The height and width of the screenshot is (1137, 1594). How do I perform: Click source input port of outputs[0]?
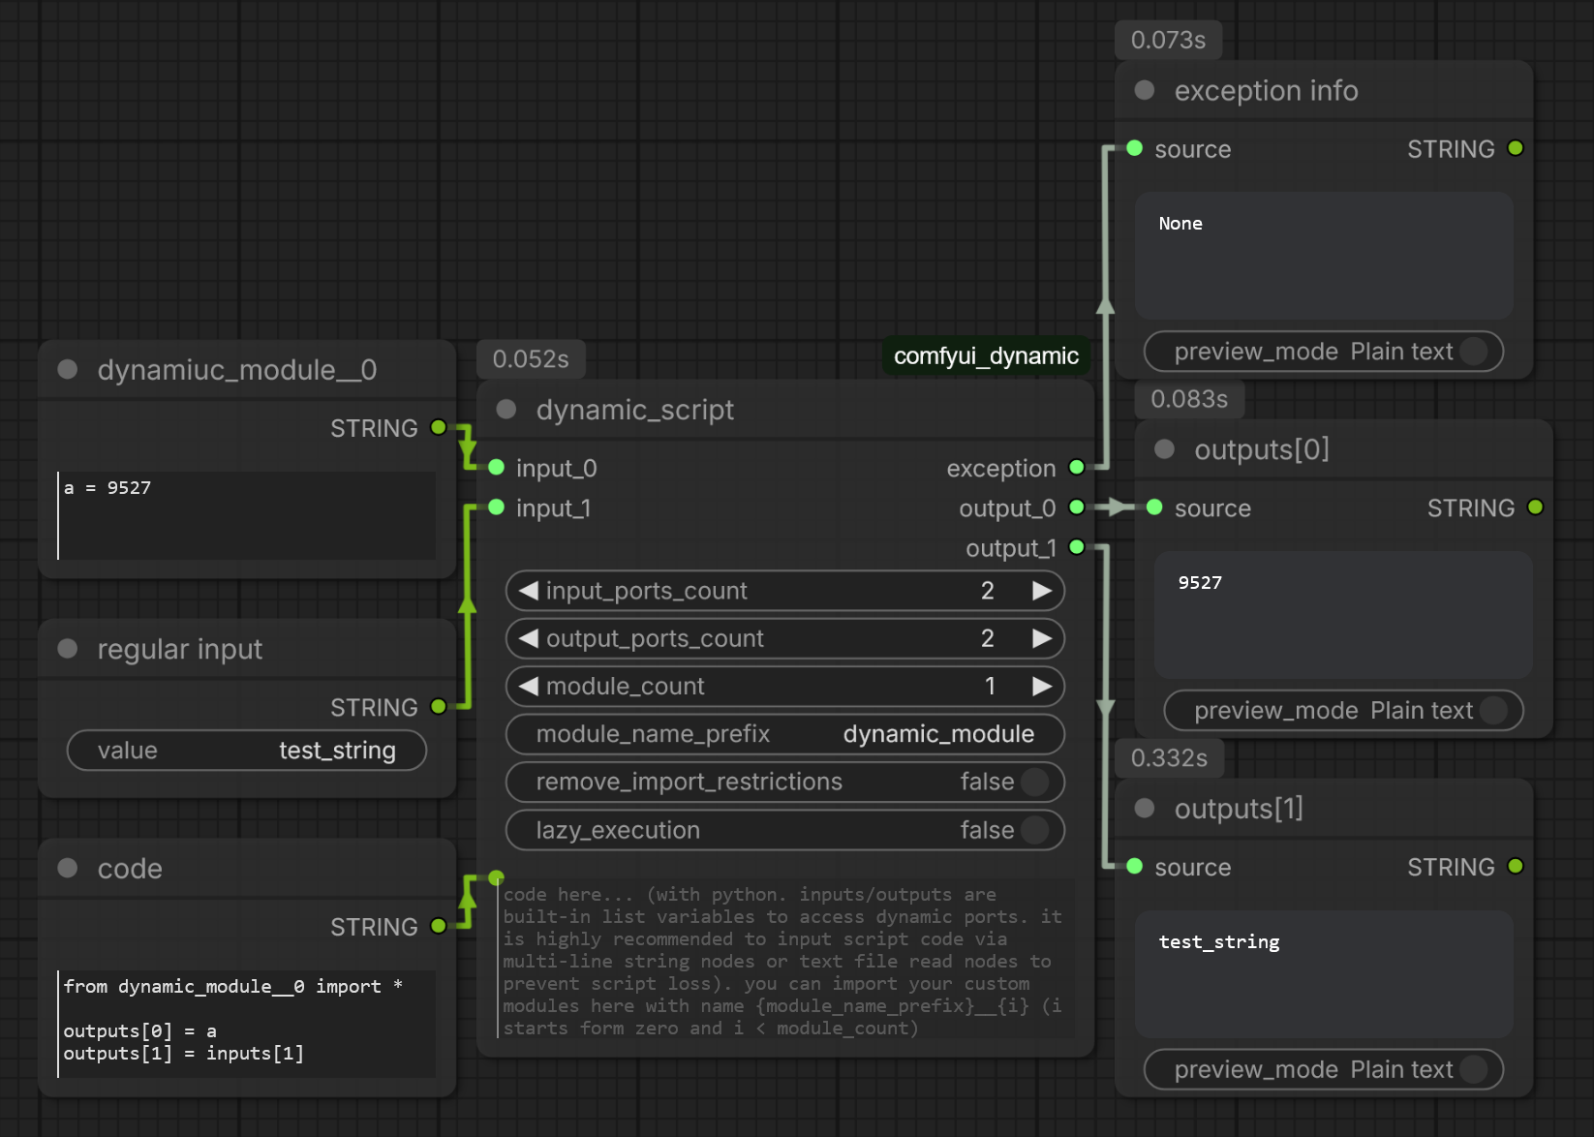[x=1154, y=507]
